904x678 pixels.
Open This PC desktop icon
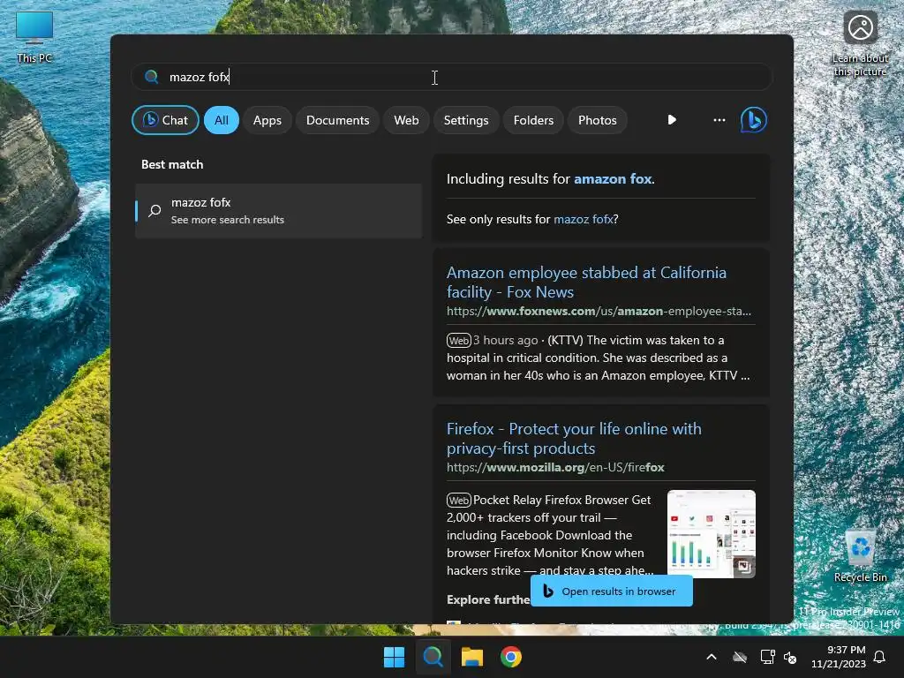point(34,37)
